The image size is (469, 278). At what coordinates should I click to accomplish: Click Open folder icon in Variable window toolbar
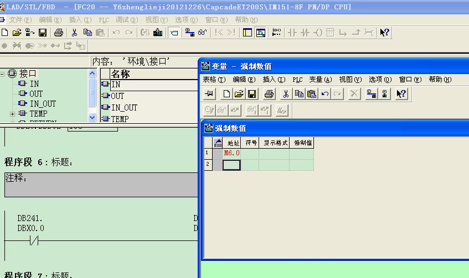[239, 94]
